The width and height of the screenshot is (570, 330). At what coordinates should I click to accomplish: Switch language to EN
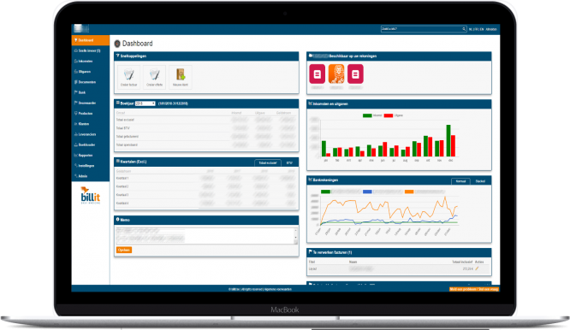coord(482,29)
